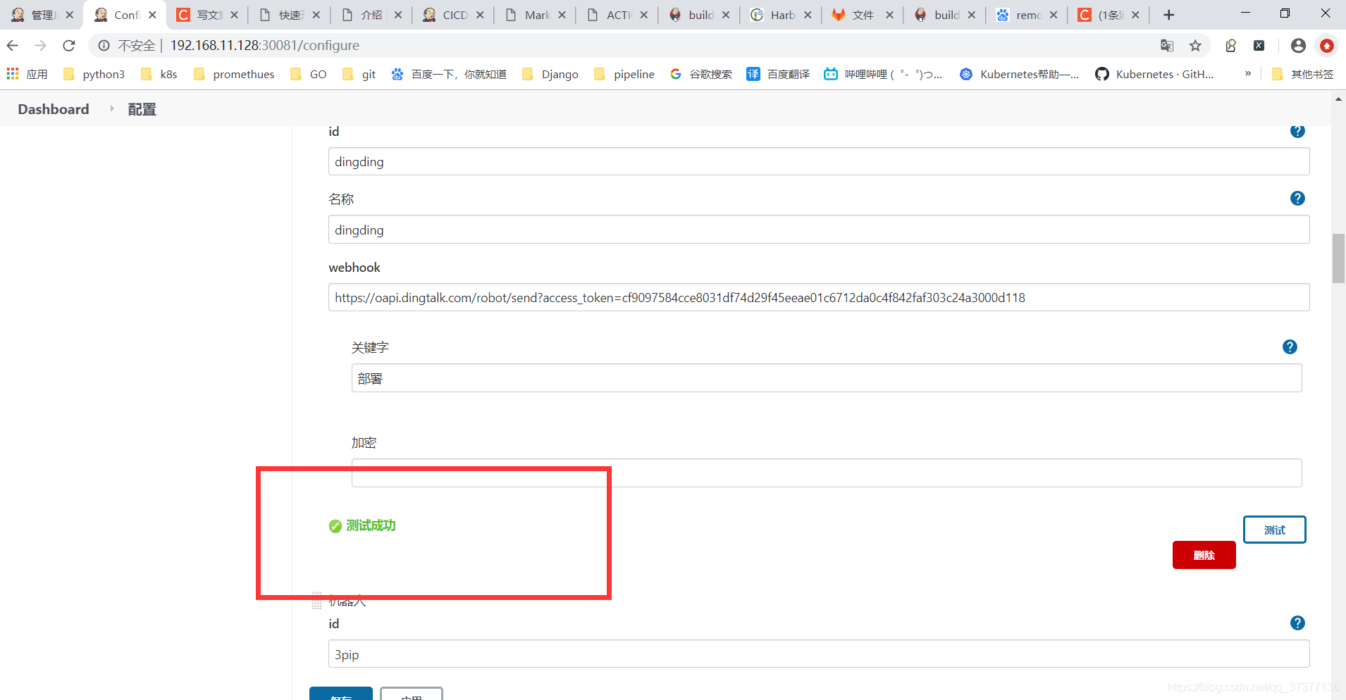This screenshot has width=1346, height=700.
Task: Click the 测试成功 status text
Action: (371, 525)
